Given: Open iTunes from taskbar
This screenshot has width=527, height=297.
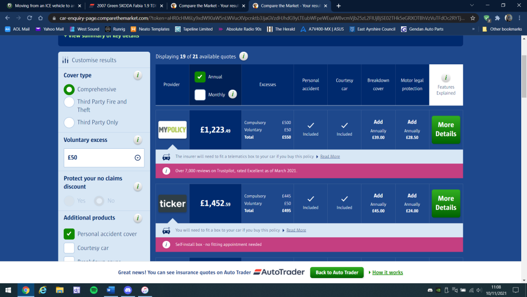Looking at the screenshot, I should [145, 290].
